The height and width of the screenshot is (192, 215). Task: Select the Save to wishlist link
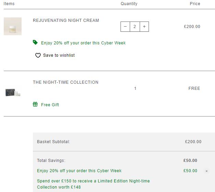tap(59, 55)
